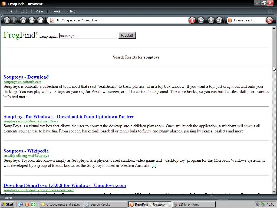Click the page icon in the address bar
The height and width of the screenshot is (208, 277).
(51, 20)
